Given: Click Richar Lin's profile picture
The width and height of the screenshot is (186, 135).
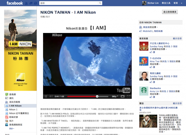Looking at the screenshot, I should [x=144, y=3].
